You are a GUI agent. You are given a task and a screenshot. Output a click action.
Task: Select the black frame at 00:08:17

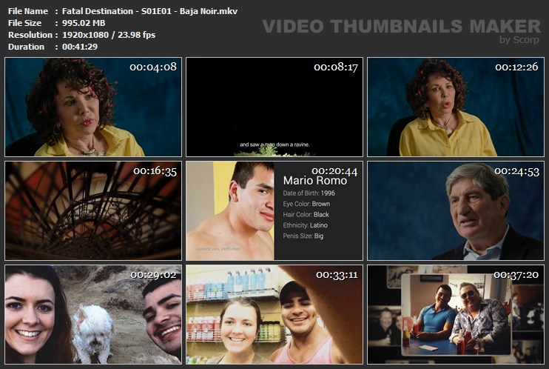coord(274,107)
